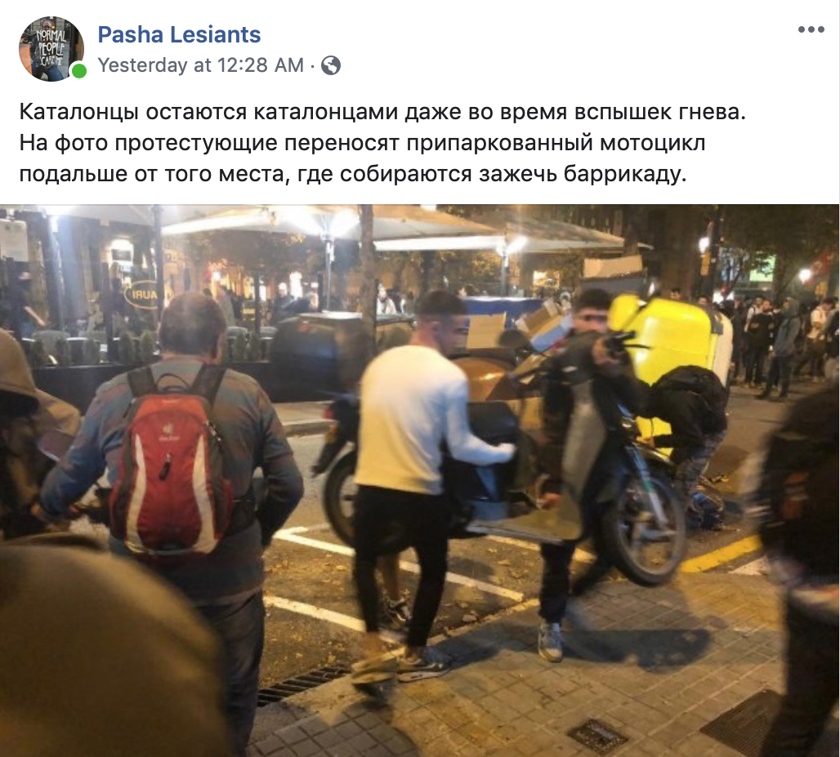This screenshot has height=757, width=840.
Task: Open the attached street protest photo
Action: (x=419, y=480)
